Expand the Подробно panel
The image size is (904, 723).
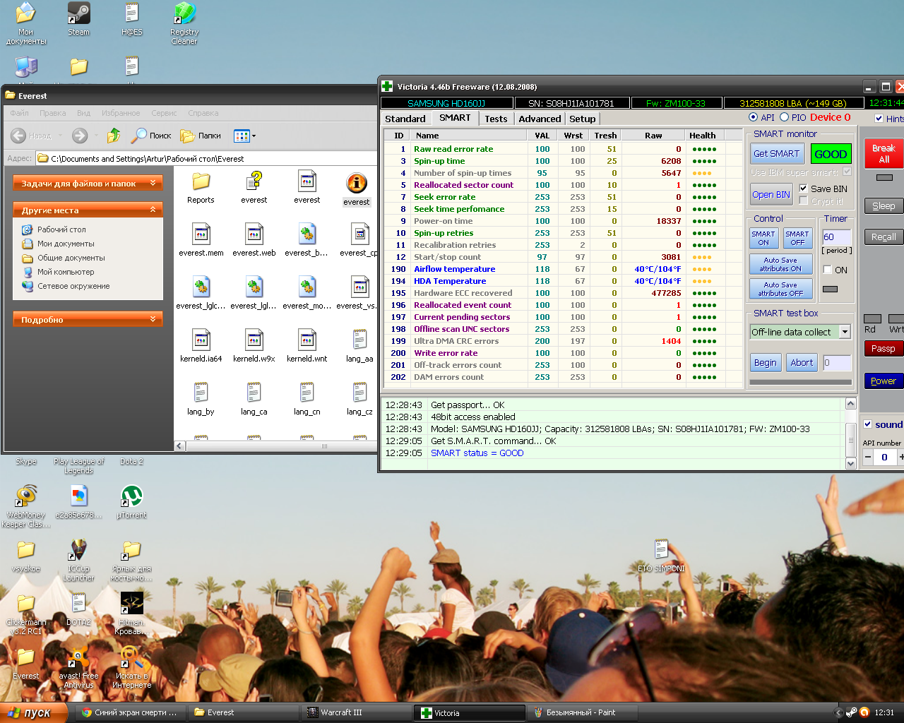[x=153, y=320]
